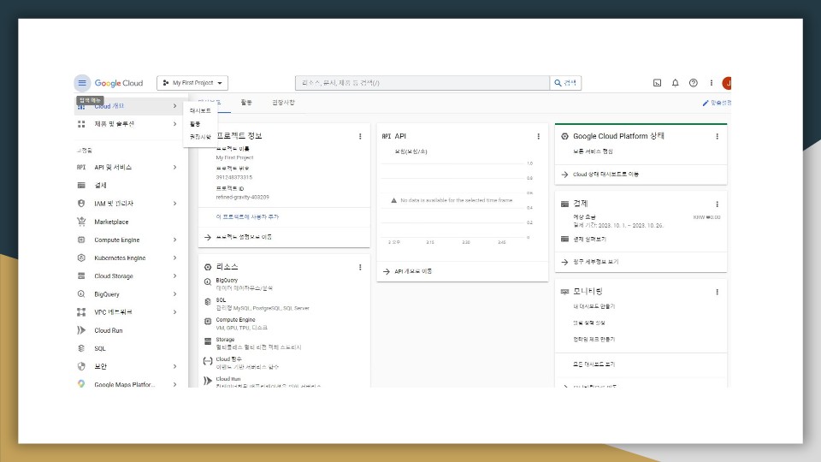Activate Cloud Shell terminal icon

click(x=657, y=83)
